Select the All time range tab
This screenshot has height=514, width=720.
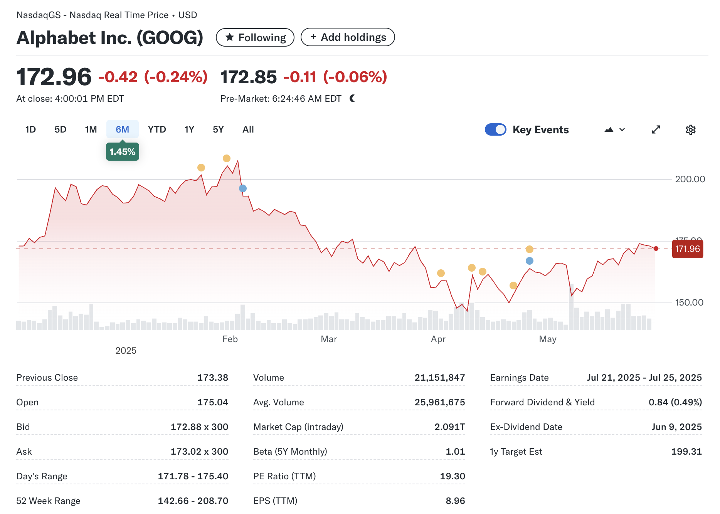[248, 129]
